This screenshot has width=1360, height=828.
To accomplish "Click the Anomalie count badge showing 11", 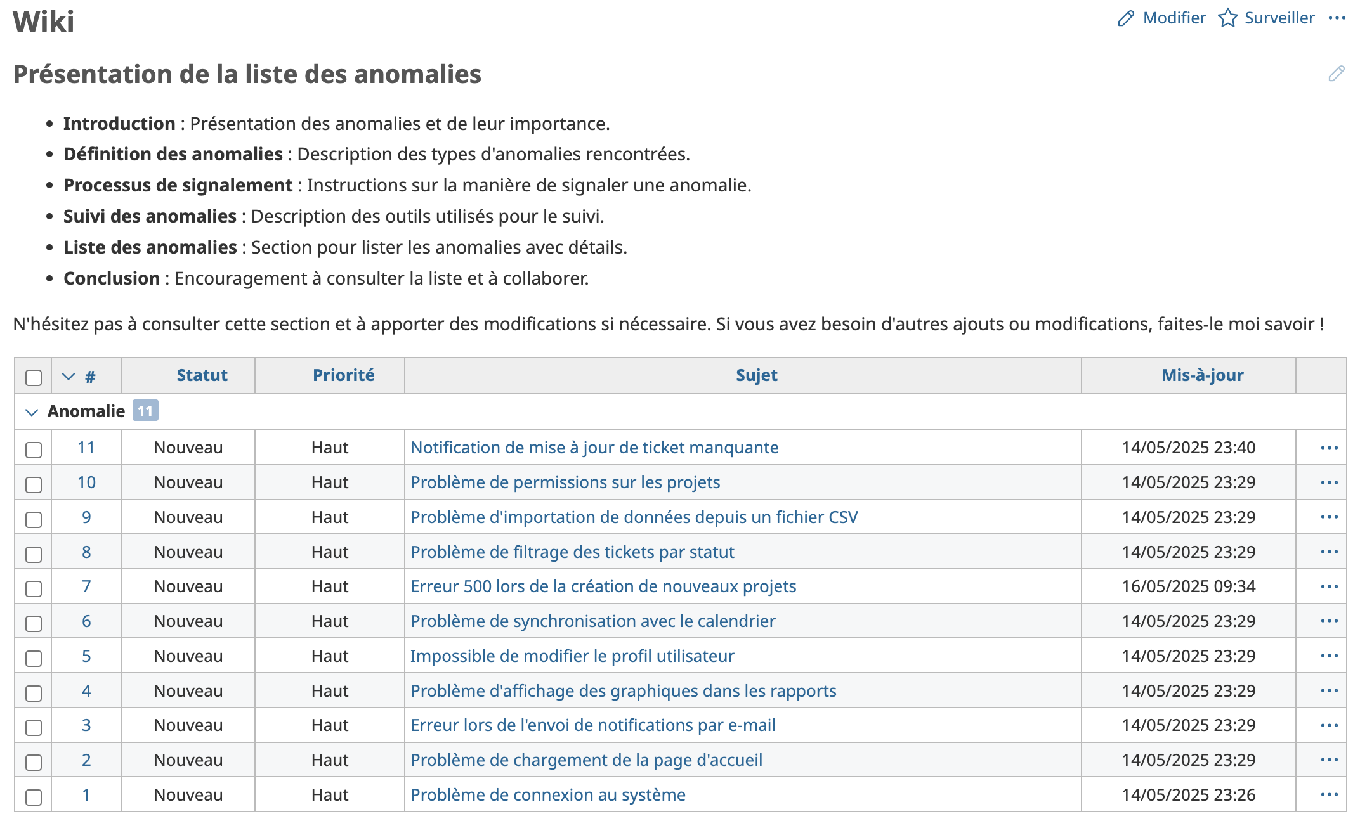I will coord(144,411).
